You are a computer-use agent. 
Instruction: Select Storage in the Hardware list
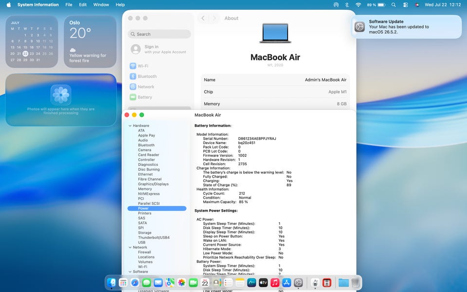pos(145,233)
